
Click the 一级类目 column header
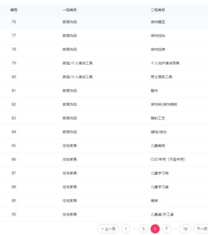(70, 10)
